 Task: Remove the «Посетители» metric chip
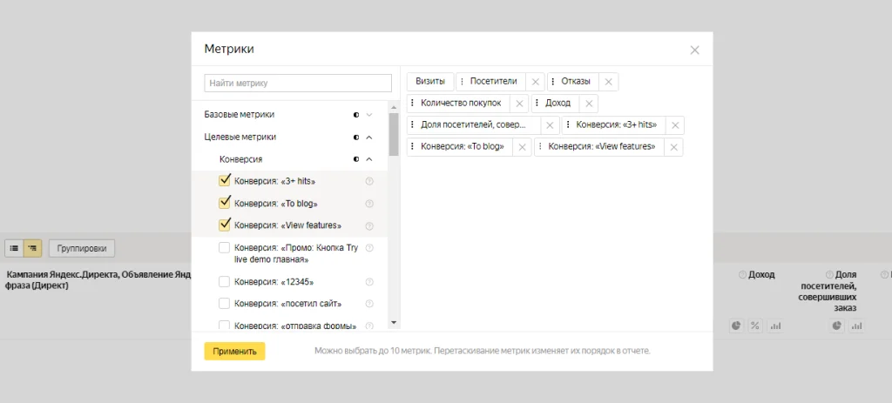(536, 82)
